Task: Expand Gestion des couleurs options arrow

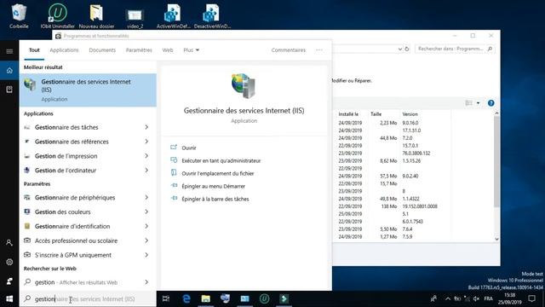Action: pos(146,211)
